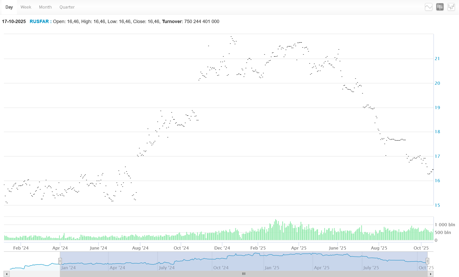Click the Open: 16,46 value
The height and width of the screenshot is (277, 459).
click(x=66, y=22)
